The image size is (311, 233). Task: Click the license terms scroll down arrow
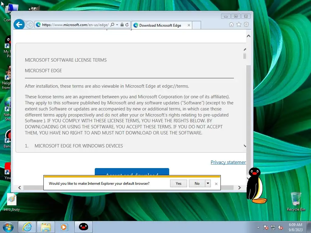coord(245,146)
